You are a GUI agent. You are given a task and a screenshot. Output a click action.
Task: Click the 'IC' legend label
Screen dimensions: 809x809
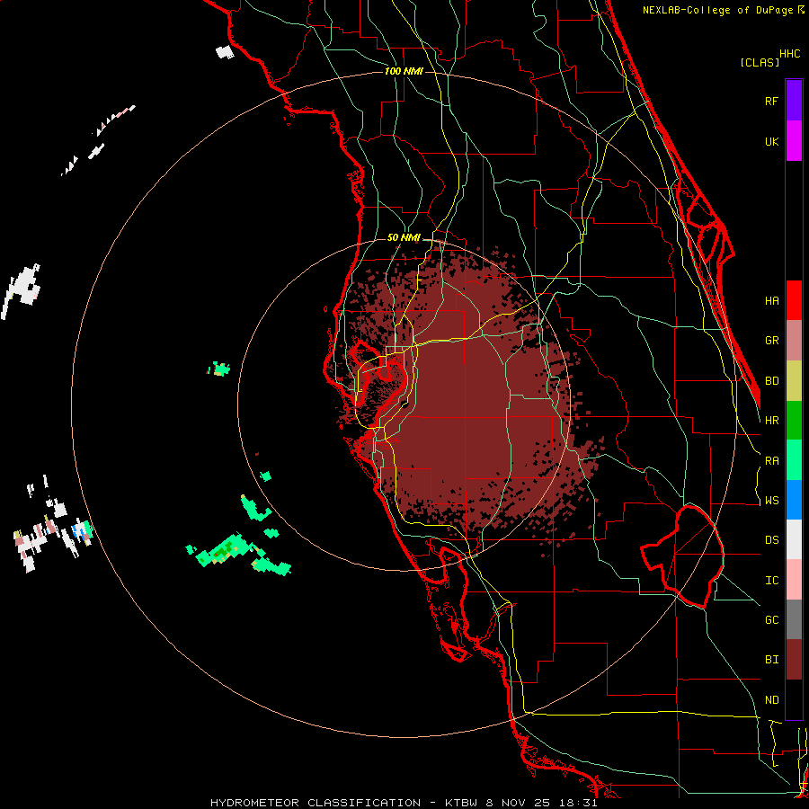pyautogui.click(x=771, y=581)
